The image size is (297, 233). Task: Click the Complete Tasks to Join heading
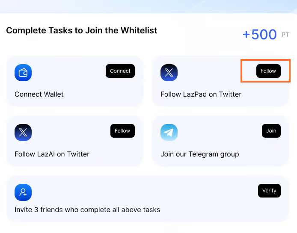click(81, 31)
